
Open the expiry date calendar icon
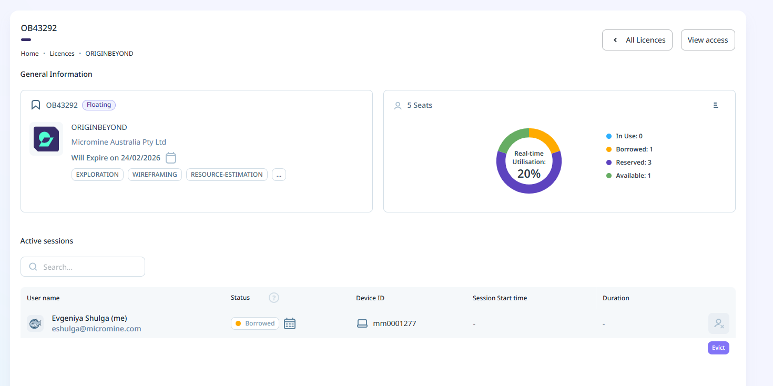tap(171, 158)
